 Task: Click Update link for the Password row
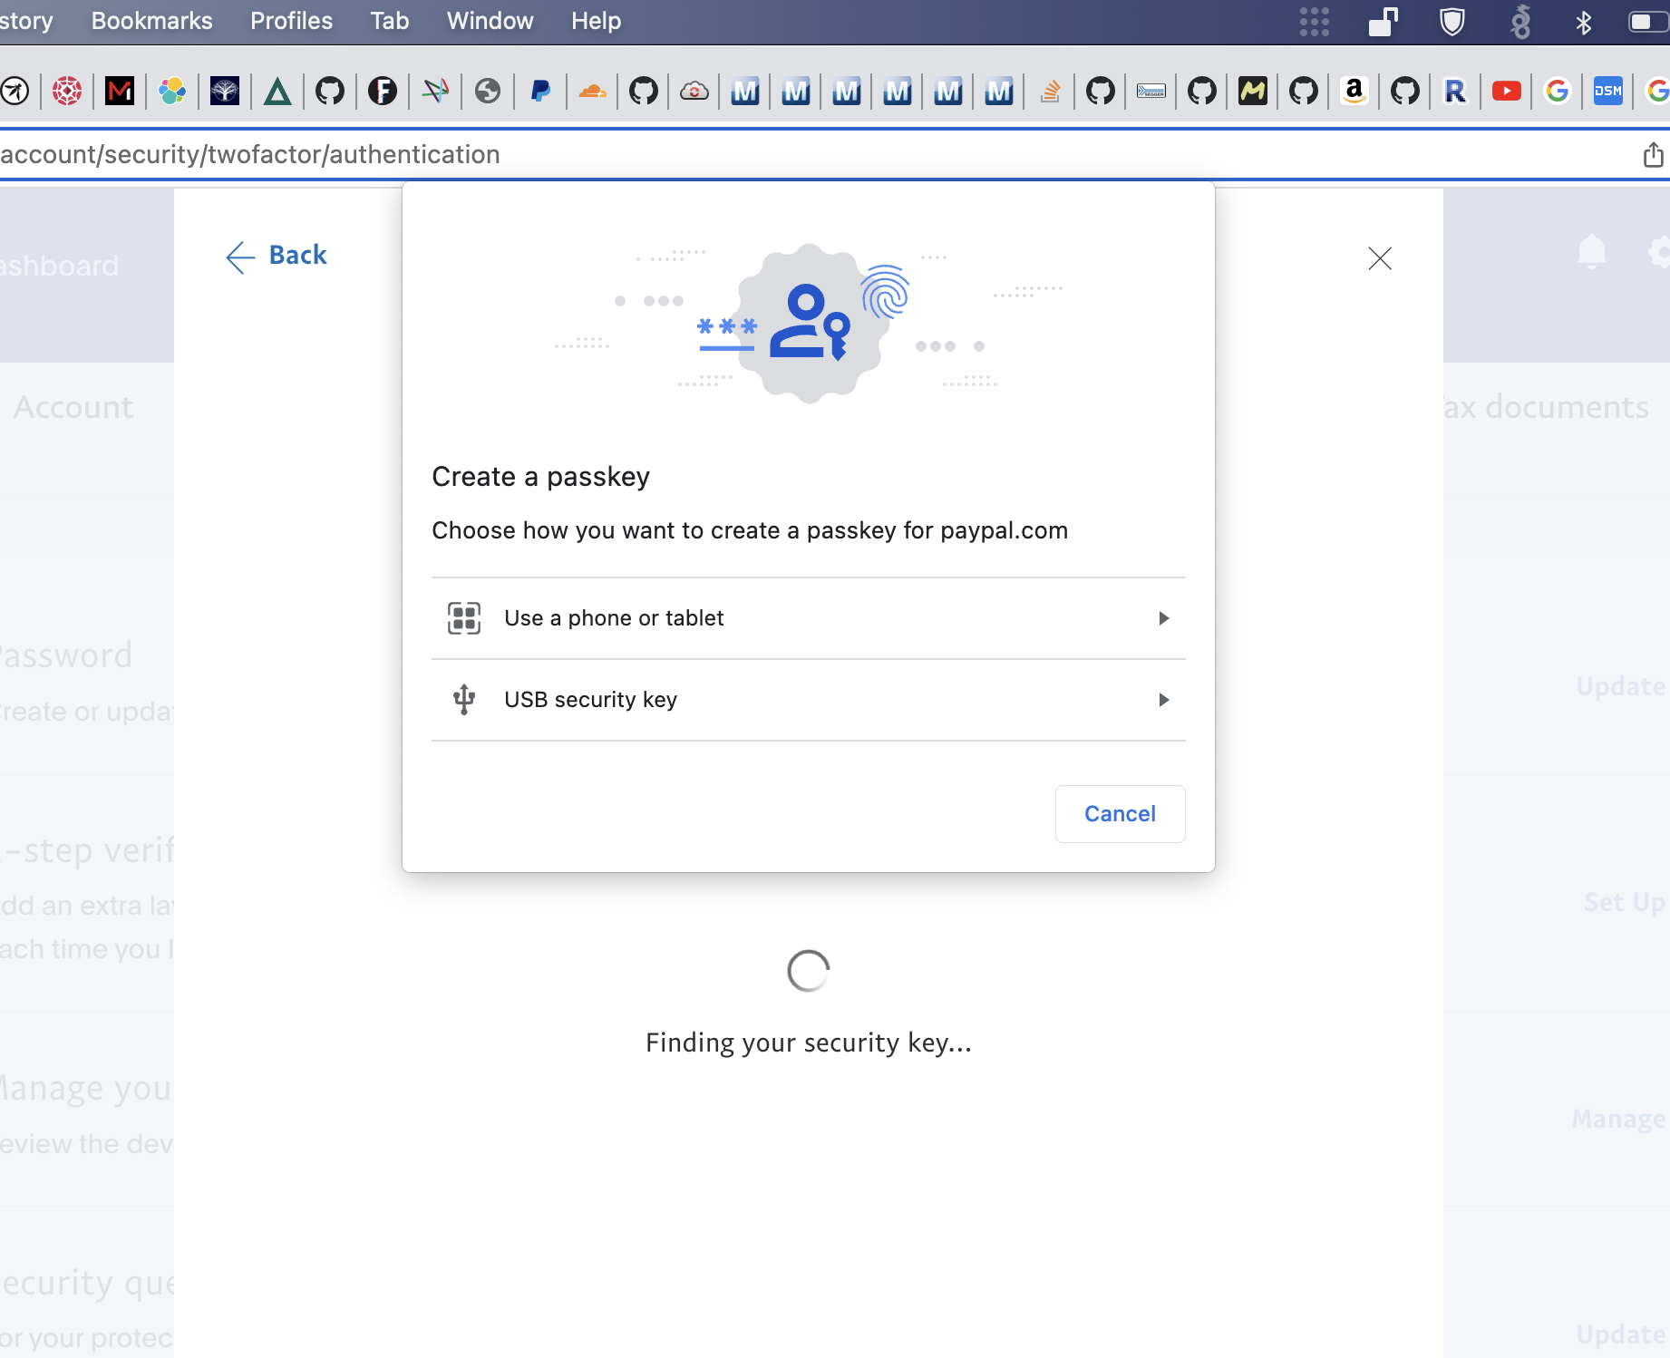point(1621,686)
